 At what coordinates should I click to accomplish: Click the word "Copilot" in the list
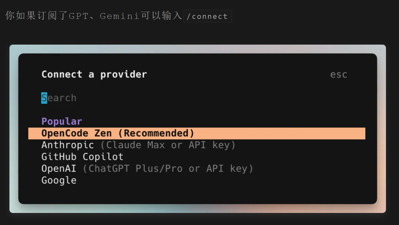[103, 157]
